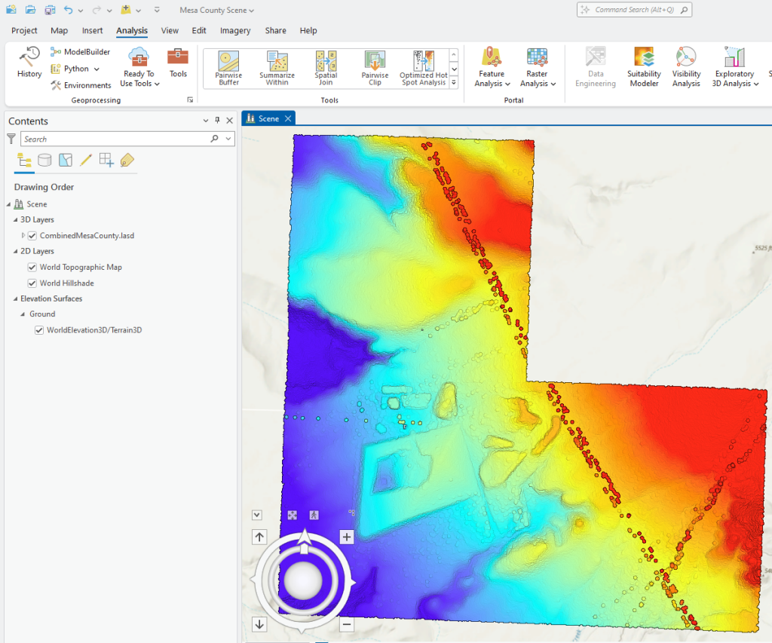Screen dimensions: 772x643
Task: Open Optimized Hot Spot Analysis
Action: pos(423,67)
